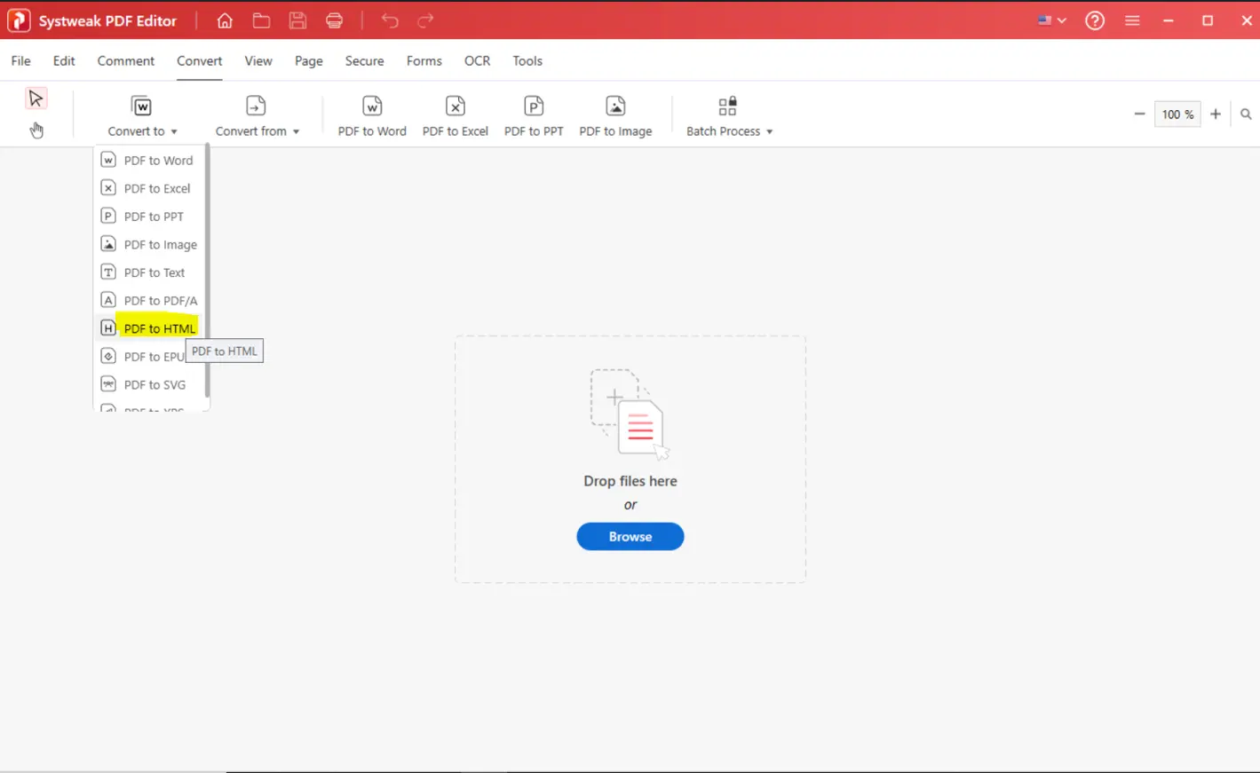Click the Search magnifier icon
The image size is (1260, 773).
point(1246,114)
